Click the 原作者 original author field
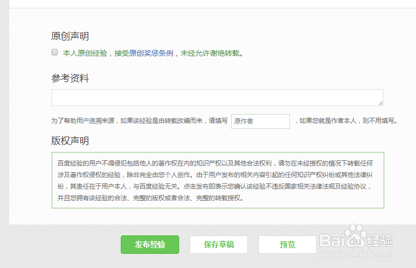416x268 pixels. (261, 121)
